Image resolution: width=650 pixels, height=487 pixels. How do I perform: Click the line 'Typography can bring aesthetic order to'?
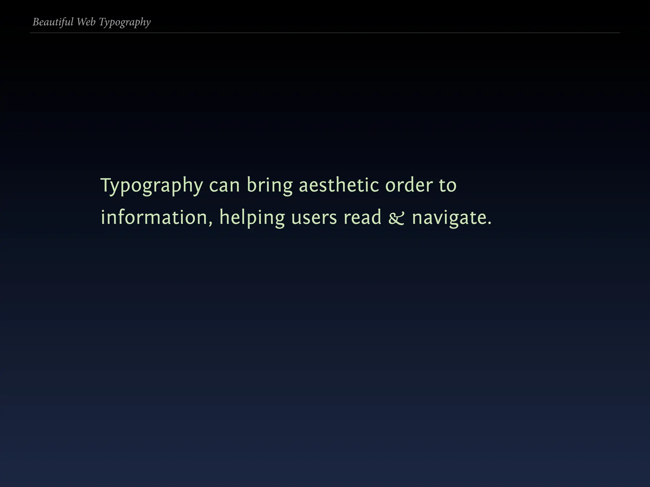pyautogui.click(x=278, y=185)
